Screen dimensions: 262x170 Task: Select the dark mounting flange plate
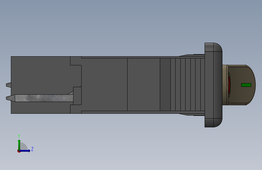click(213, 85)
